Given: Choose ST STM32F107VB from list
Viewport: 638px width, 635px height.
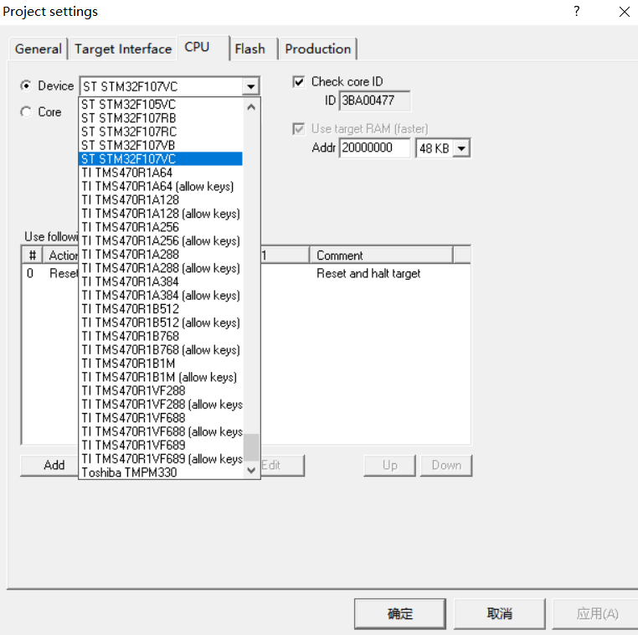Looking at the screenshot, I should tap(161, 145).
